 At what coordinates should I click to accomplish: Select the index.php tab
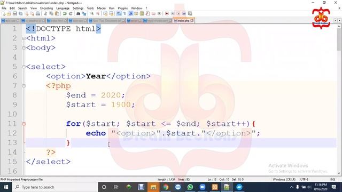tap(184, 21)
